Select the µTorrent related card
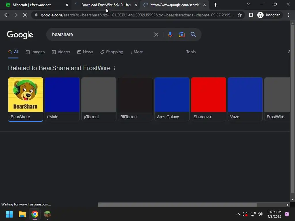Viewport: 295px width, 221px height. coord(99,99)
